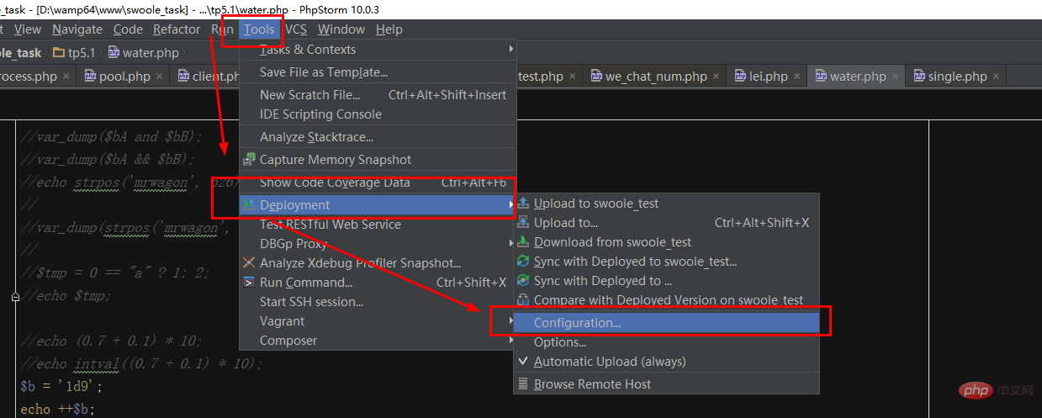Click the Capture Memory Snapshot icon
Image resolution: width=1042 pixels, height=418 pixels.
click(x=249, y=160)
